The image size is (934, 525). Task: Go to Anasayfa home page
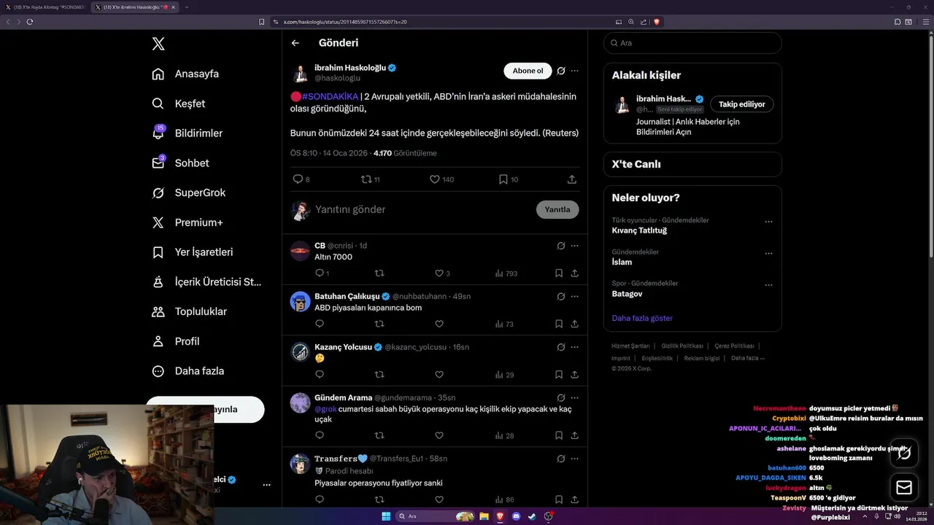point(185,74)
